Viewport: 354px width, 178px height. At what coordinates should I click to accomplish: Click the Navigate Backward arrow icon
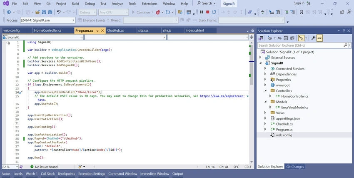[9, 12]
